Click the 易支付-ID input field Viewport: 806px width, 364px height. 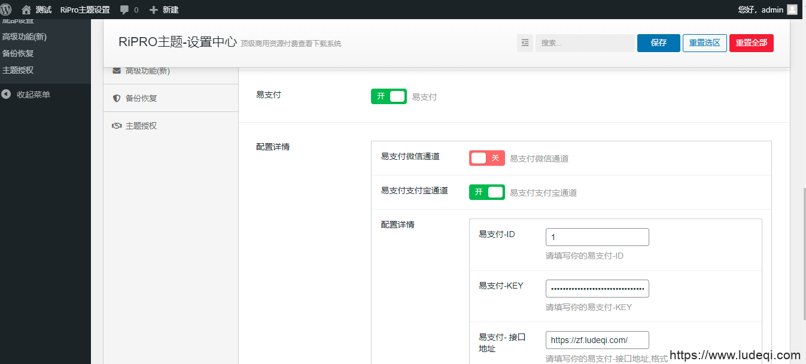click(x=597, y=237)
